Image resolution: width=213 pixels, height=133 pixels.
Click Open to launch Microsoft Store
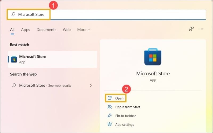[x=116, y=98]
